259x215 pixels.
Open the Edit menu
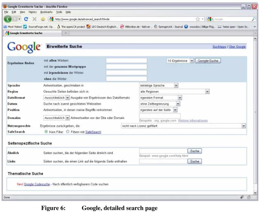[x=14, y=12]
